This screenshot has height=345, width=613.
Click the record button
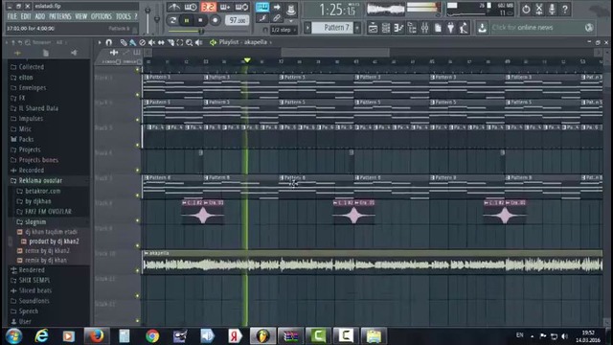coord(215,20)
